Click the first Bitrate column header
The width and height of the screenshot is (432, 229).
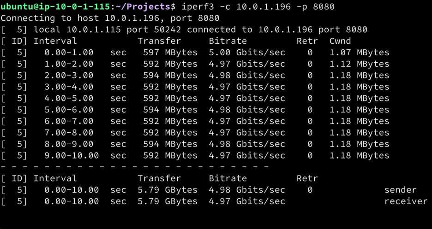coord(228,41)
